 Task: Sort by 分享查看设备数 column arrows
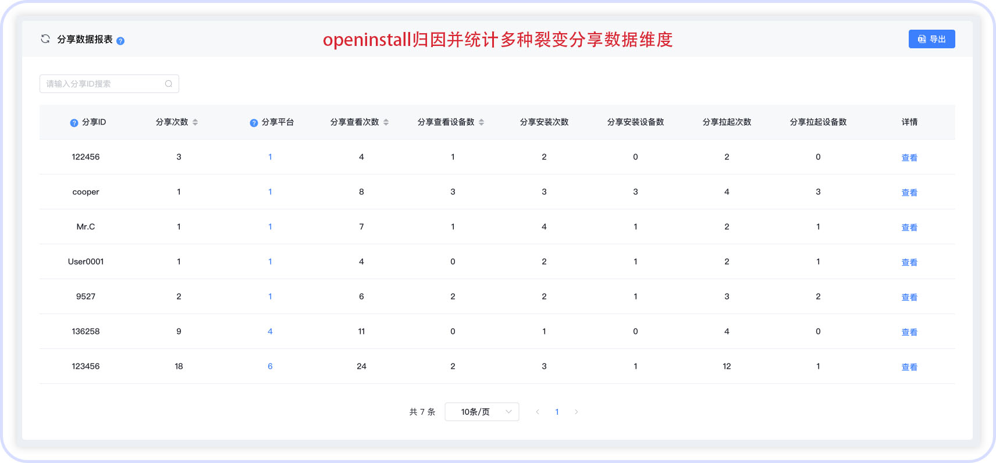tap(482, 122)
